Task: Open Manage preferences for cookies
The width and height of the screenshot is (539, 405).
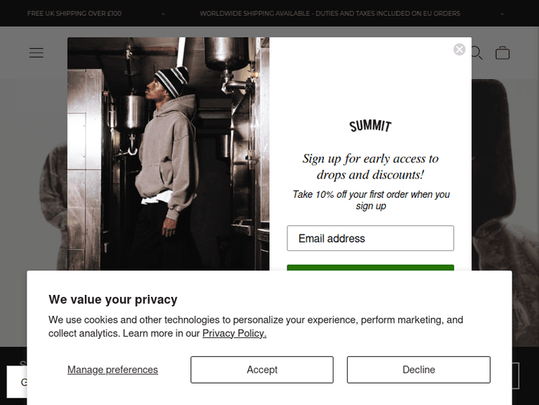Action: pyautogui.click(x=113, y=370)
